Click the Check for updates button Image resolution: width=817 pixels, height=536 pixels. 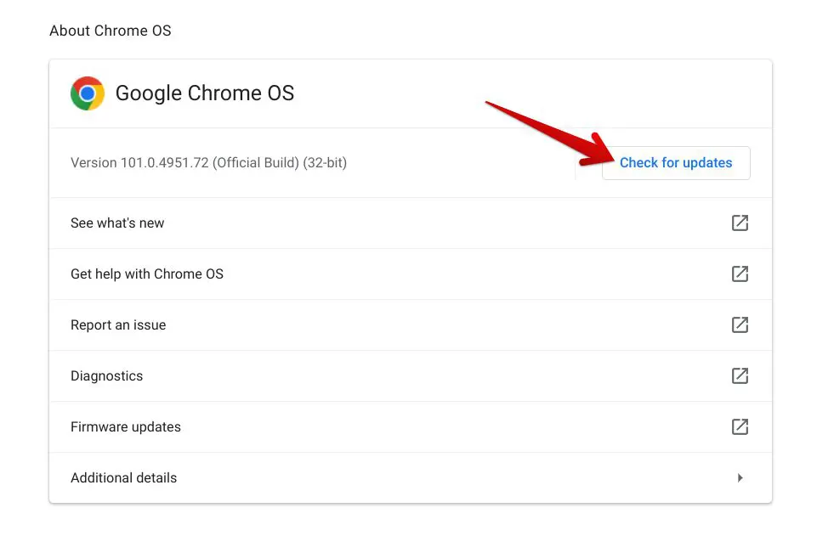tap(676, 163)
